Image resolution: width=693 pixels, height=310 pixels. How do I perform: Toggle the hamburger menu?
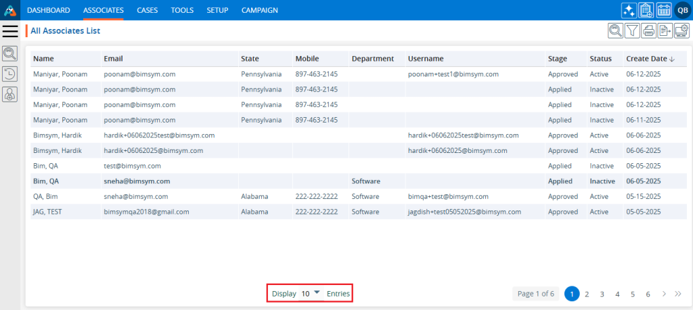pyautogui.click(x=10, y=31)
